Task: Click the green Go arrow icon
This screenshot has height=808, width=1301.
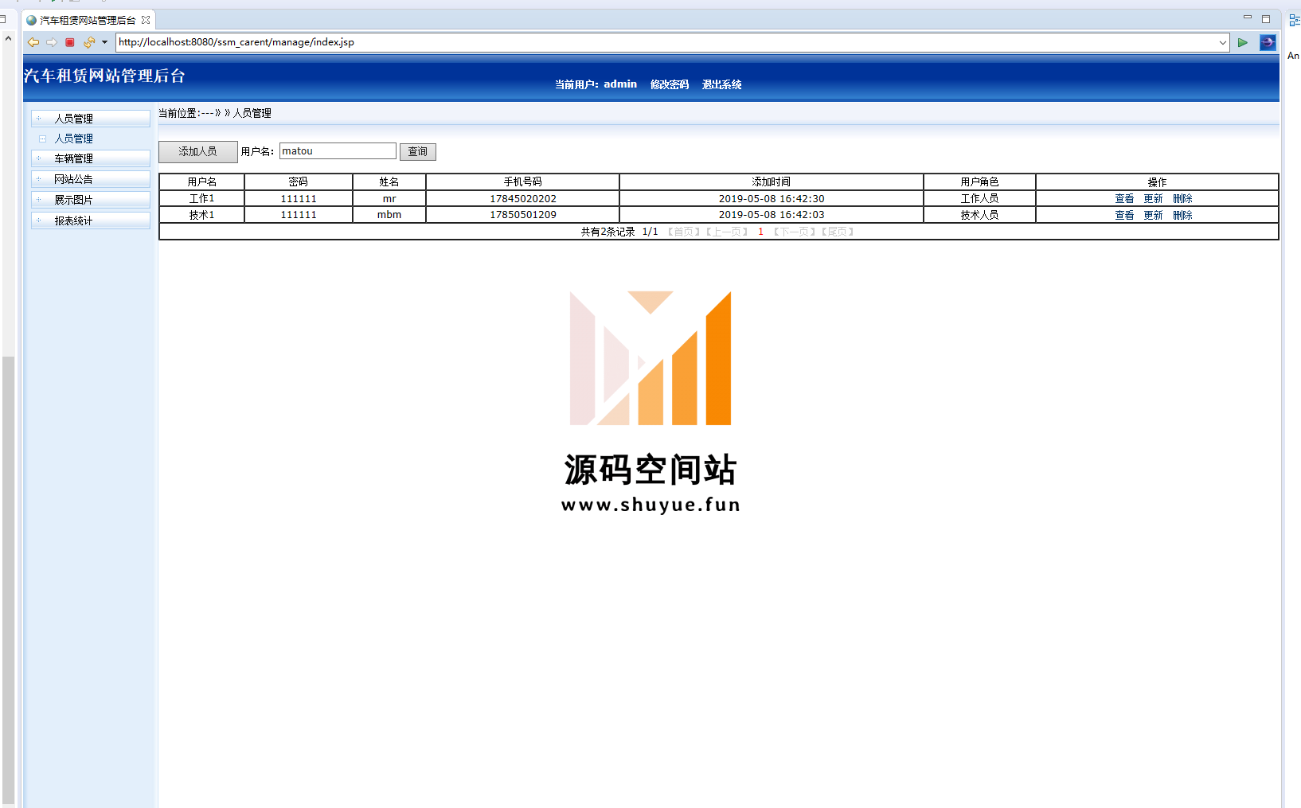Action: pyautogui.click(x=1242, y=42)
